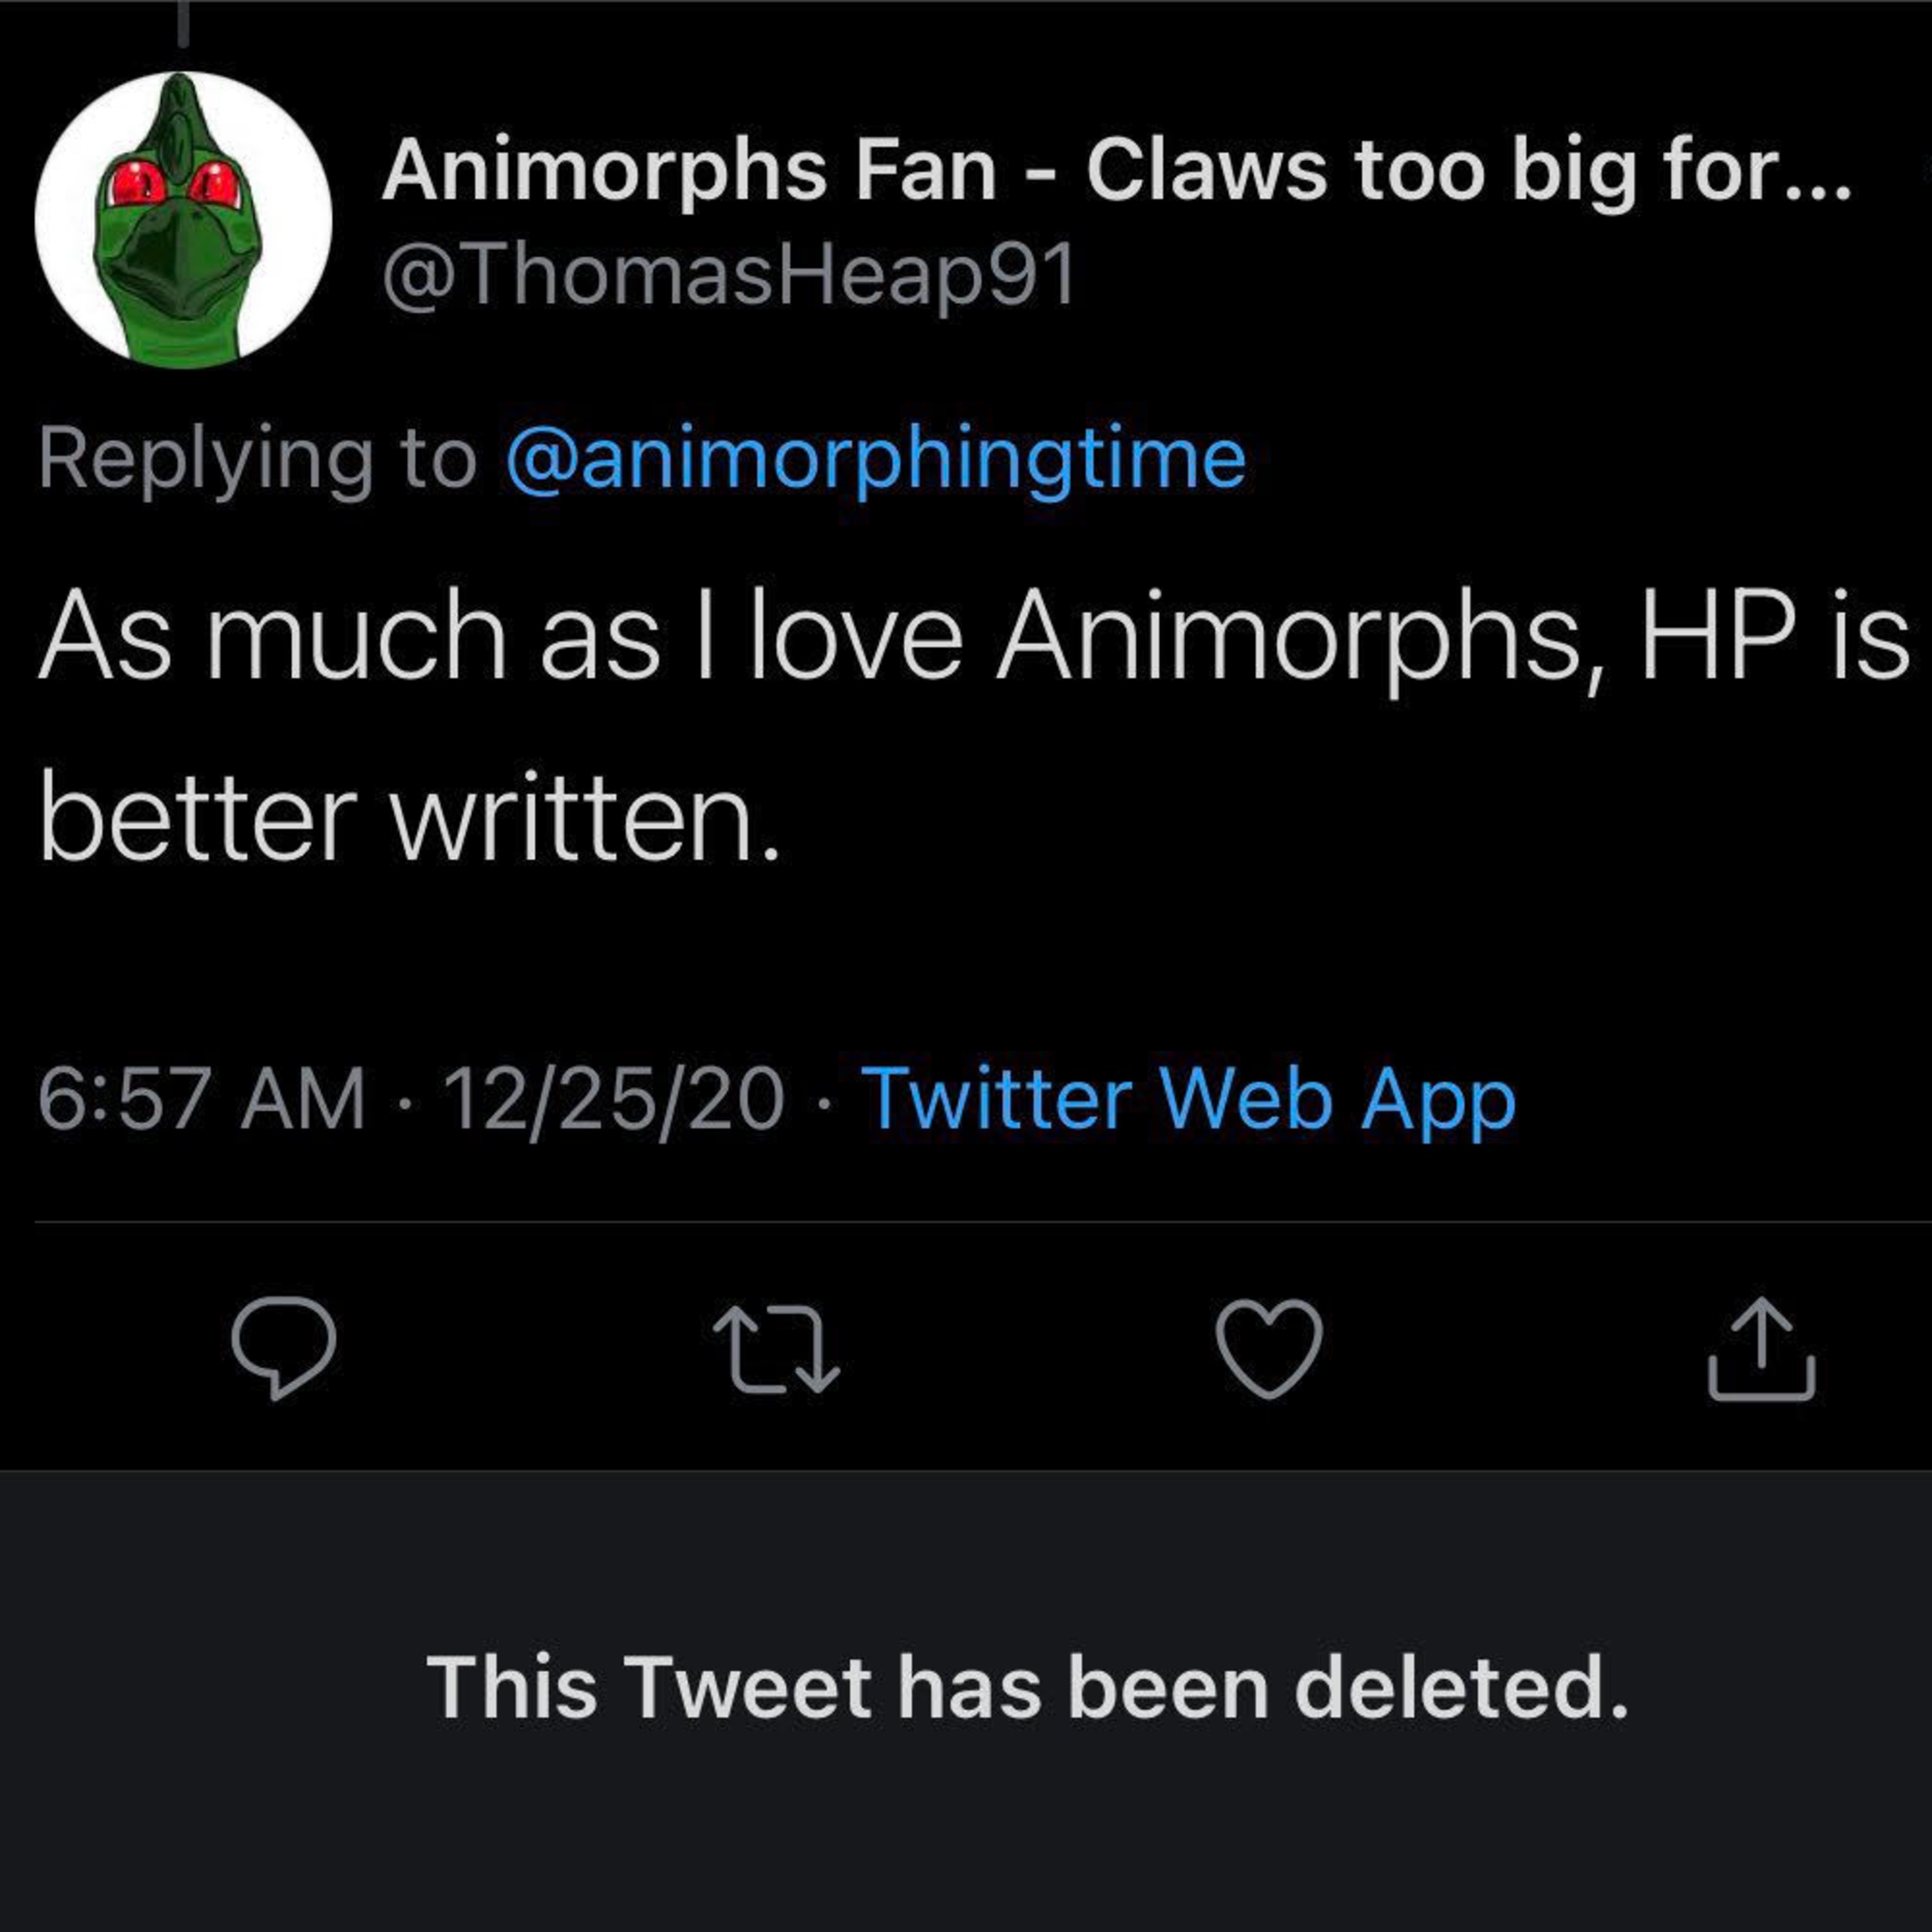
Task: Retweet using the retweet arrows icon
Action: tap(776, 1347)
